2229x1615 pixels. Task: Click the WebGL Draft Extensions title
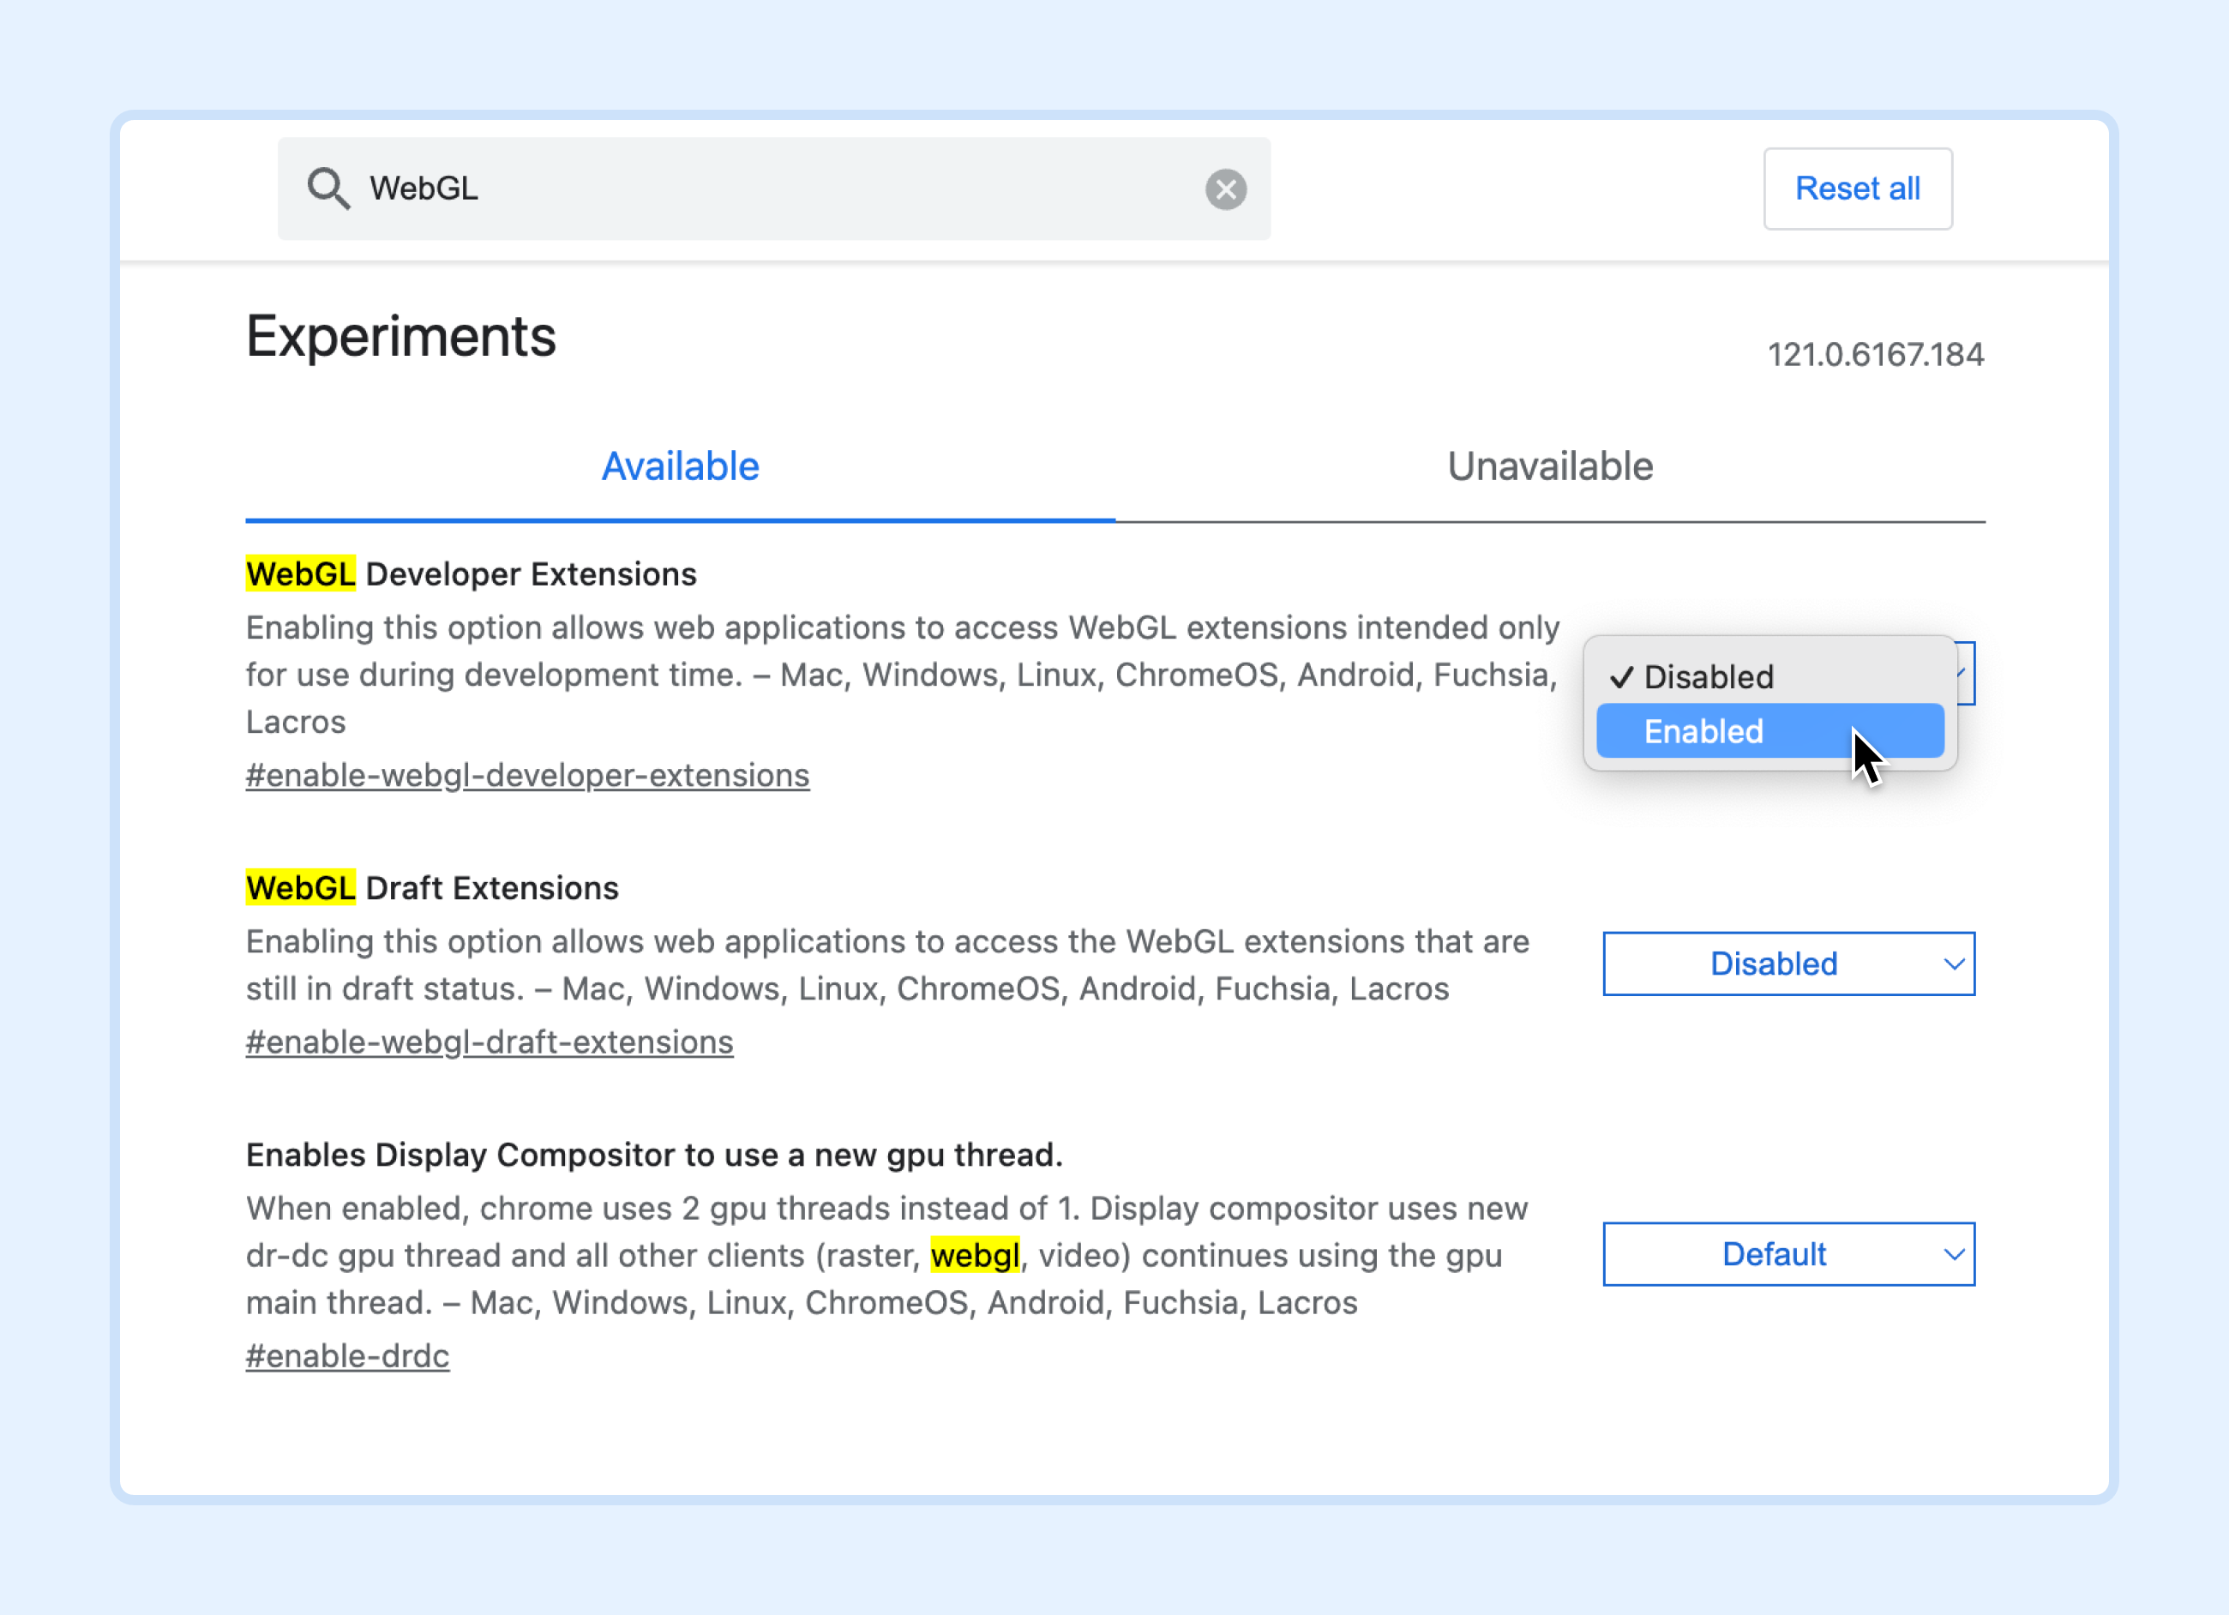(432, 887)
